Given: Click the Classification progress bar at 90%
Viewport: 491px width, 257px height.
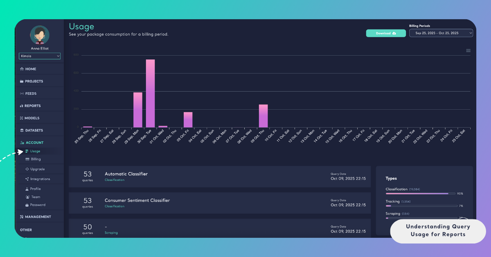Looking at the screenshot, I should tap(421, 194).
